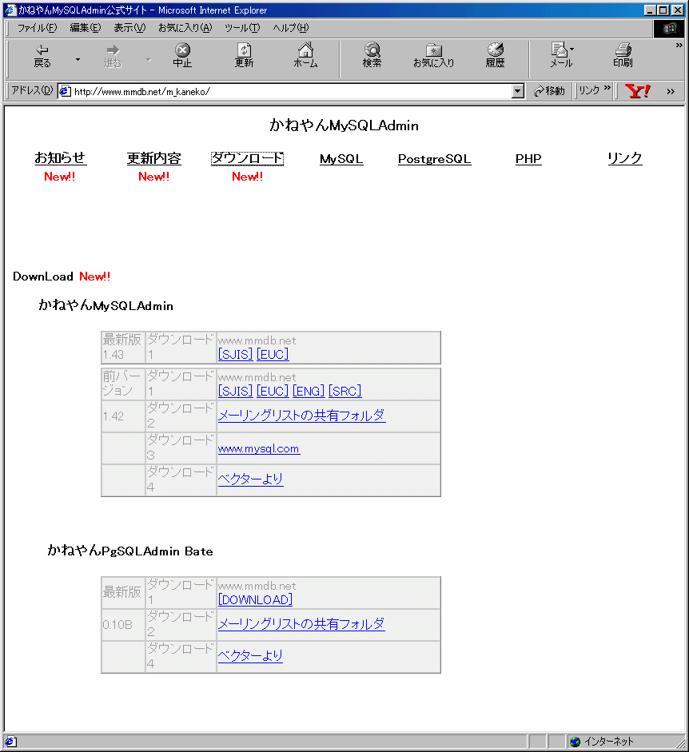Click the PgSQLAdmin [DOWNLOAD] link

point(255,600)
